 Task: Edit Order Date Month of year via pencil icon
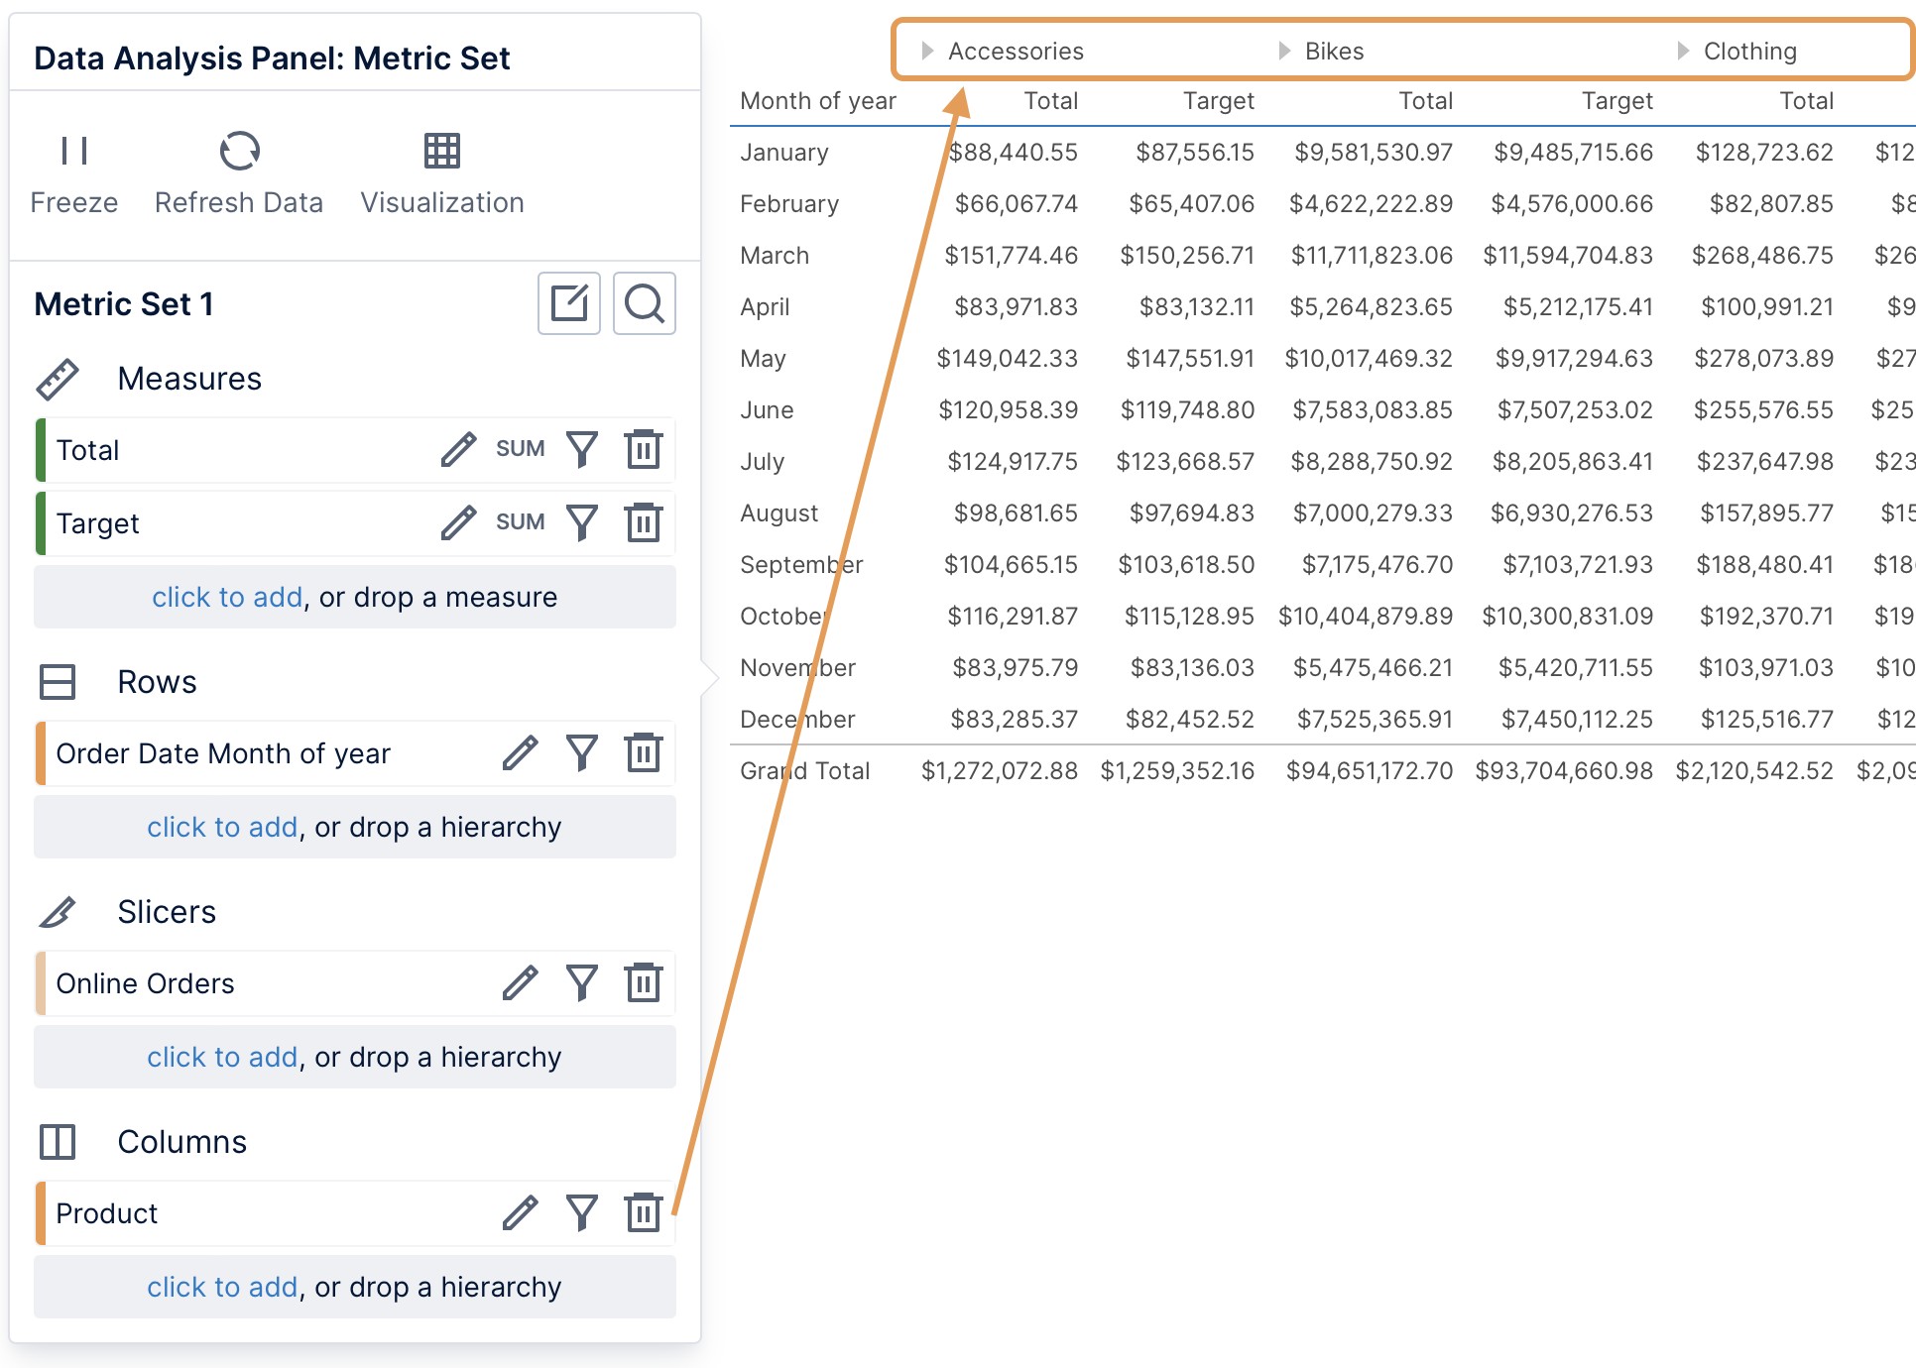(520, 753)
